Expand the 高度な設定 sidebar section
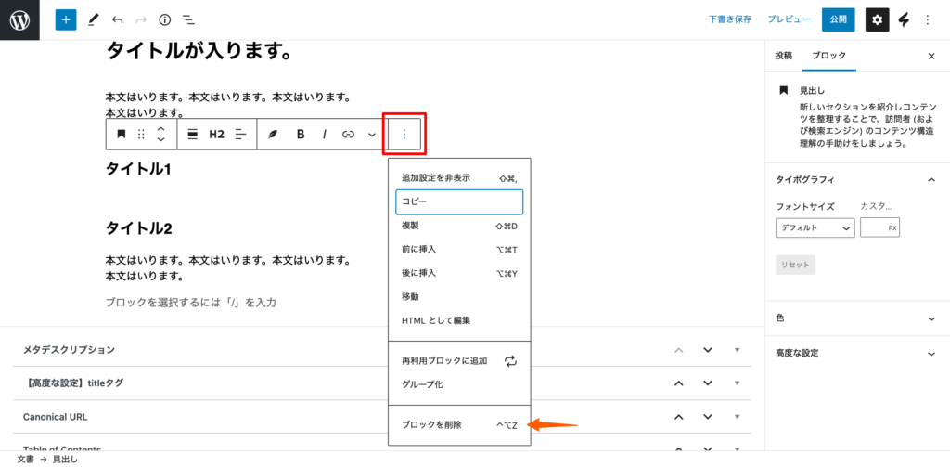This screenshot has width=950, height=467. click(x=931, y=353)
